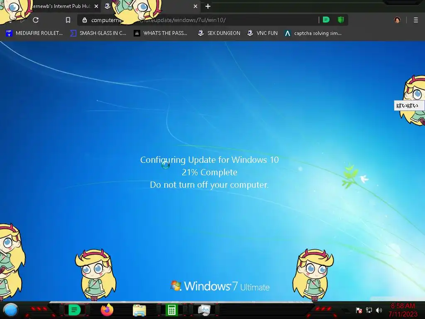Click the Windows 7 Ultimate logo
425x319 pixels.
[x=220, y=286]
